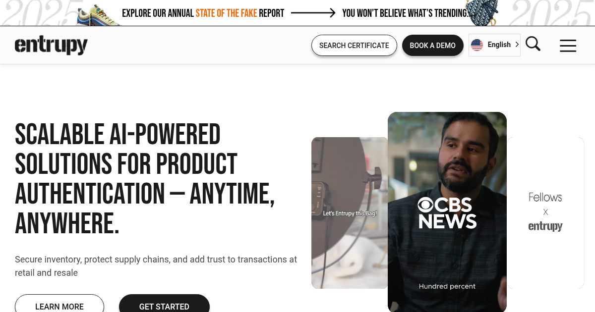Click the Learn More button
The width and height of the screenshot is (595, 312).
pos(59,305)
